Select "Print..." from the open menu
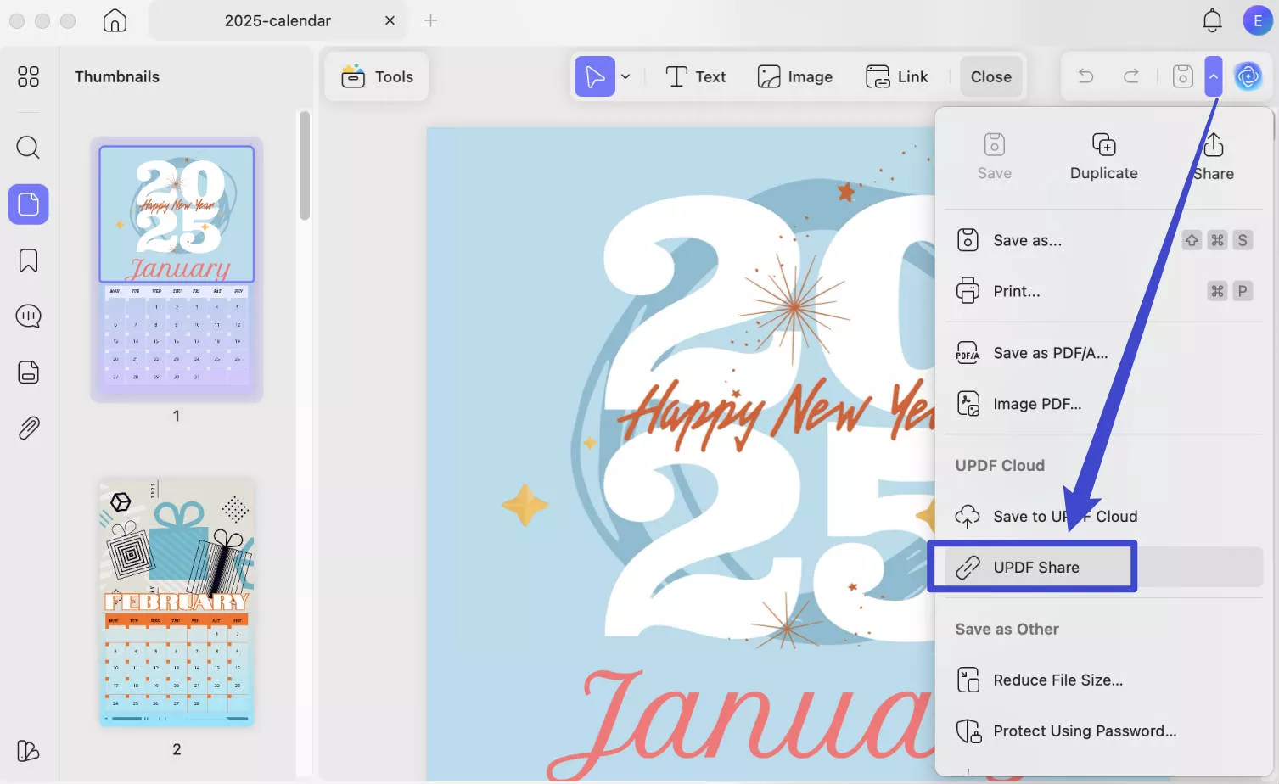1279x784 pixels. tap(1016, 291)
